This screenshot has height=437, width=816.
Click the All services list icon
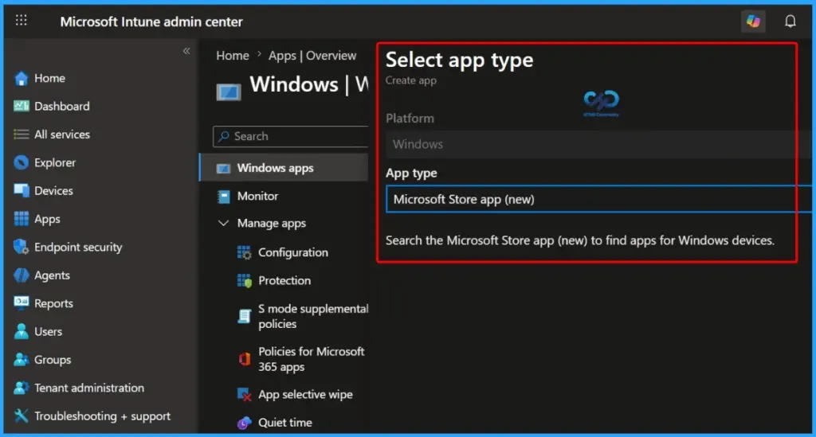tap(22, 135)
